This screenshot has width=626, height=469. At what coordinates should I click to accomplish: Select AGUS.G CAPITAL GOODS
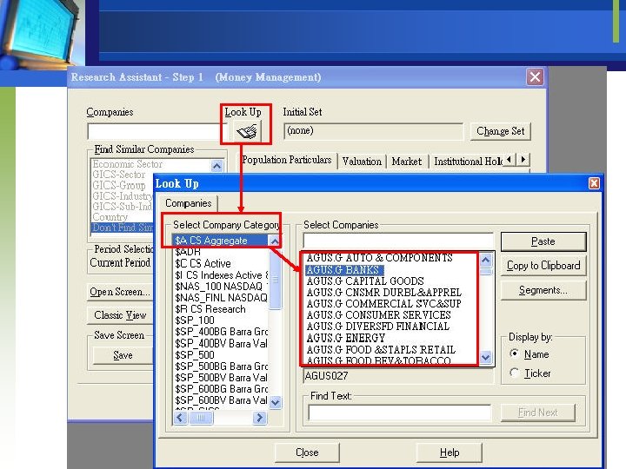[x=365, y=281]
